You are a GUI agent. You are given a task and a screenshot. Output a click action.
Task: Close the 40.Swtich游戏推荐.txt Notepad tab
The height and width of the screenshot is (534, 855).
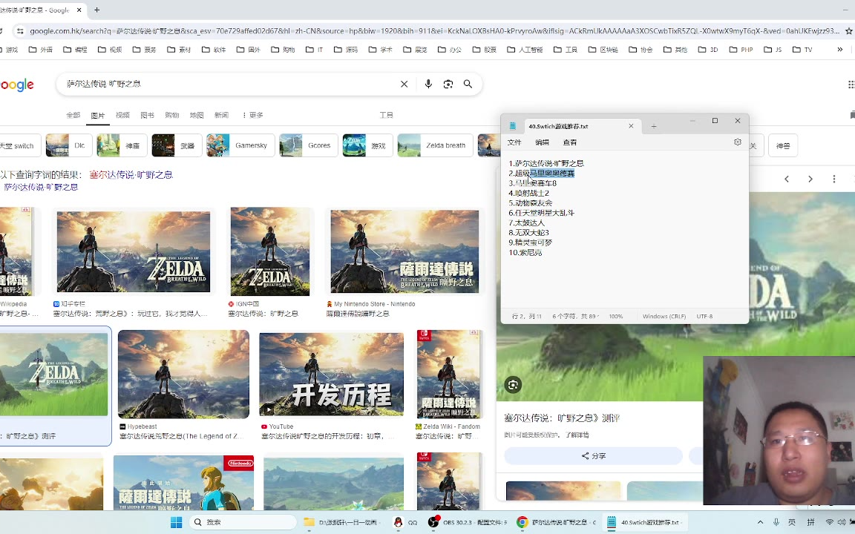pyautogui.click(x=631, y=126)
